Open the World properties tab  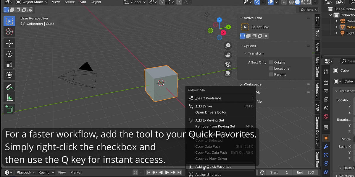click(326, 117)
